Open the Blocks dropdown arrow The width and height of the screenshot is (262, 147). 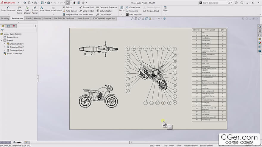[122, 15]
